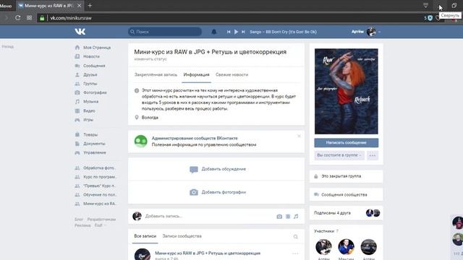
Task: Skip to next track in header player
Action: (243, 32)
